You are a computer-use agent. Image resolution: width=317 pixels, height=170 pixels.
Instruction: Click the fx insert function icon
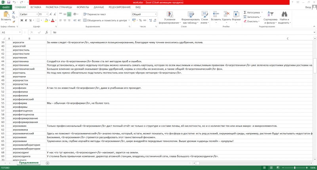tap(46, 32)
